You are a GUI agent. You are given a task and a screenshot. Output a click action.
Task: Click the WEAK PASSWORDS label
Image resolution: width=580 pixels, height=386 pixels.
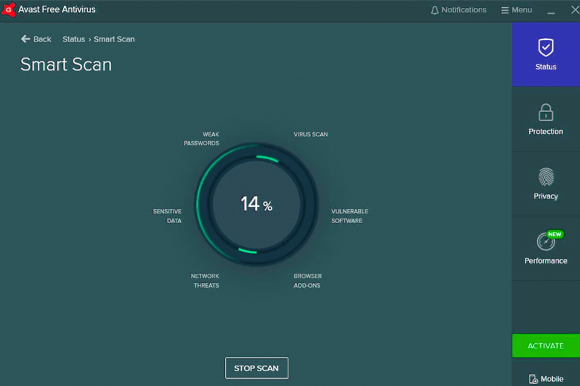201,139
